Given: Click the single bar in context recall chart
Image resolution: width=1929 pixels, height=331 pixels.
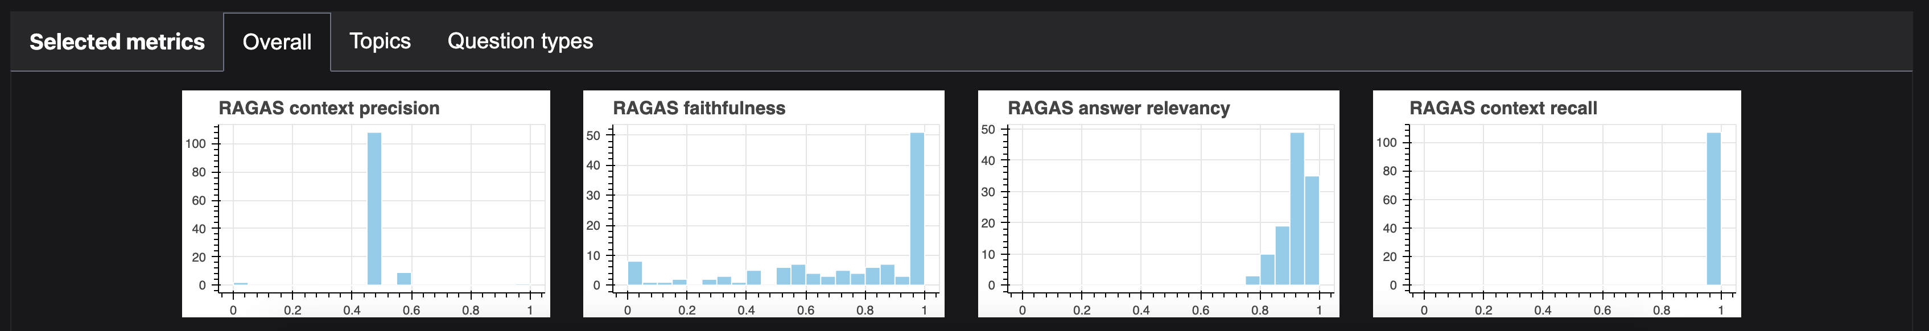Looking at the screenshot, I should pyautogui.click(x=1713, y=209).
